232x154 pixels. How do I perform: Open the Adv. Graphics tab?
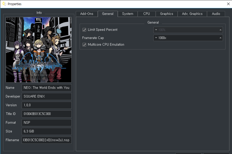[x=192, y=14]
